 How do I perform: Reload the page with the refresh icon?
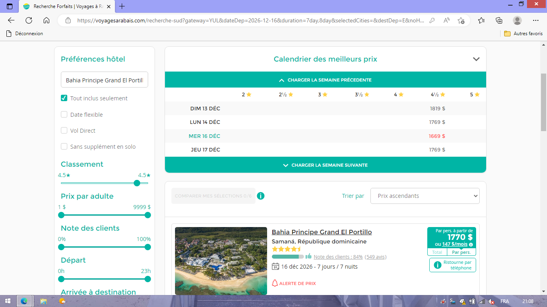pos(29,20)
